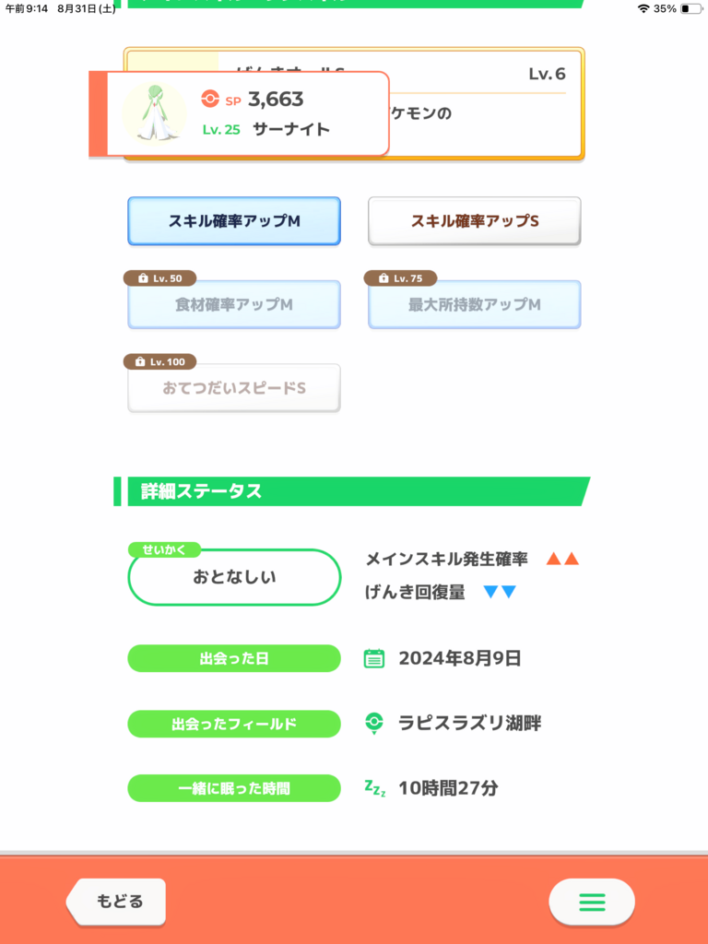This screenshot has width=708, height=944.
Task: Tap the Gardevoir portrait thumbnail
Action: [154, 113]
